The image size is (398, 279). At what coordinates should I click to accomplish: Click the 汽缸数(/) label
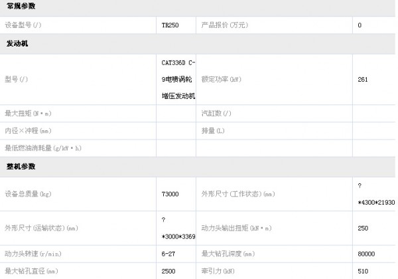pos(216,114)
